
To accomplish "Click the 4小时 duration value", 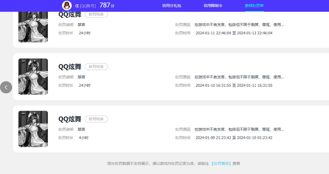I will pos(83,138).
